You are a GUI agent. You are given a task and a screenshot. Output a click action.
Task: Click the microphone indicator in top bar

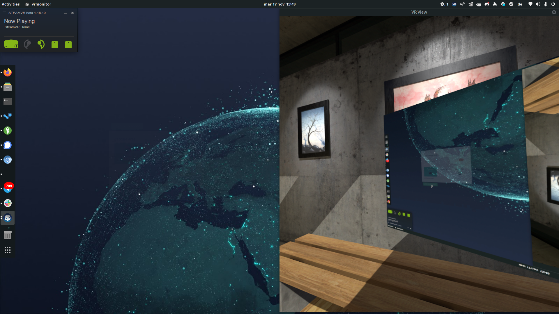tap(546, 4)
